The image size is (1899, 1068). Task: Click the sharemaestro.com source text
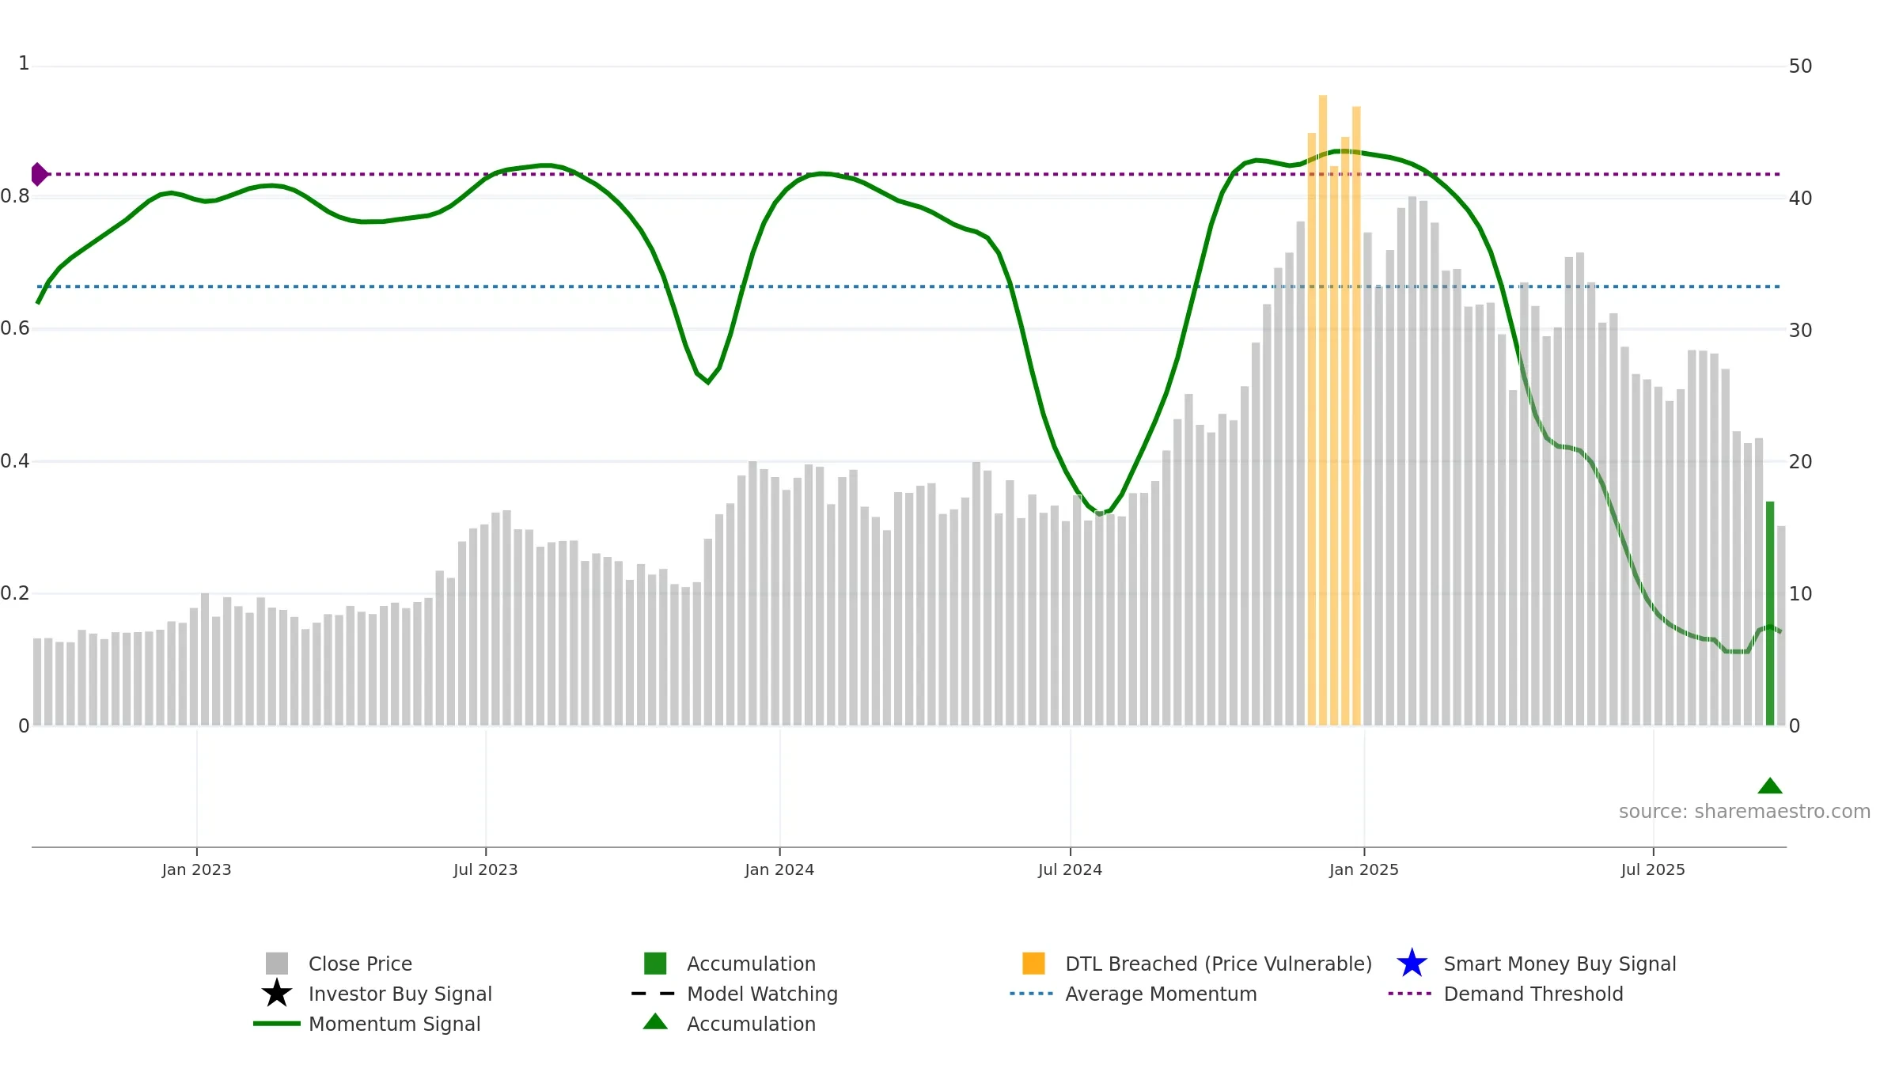1745,812
